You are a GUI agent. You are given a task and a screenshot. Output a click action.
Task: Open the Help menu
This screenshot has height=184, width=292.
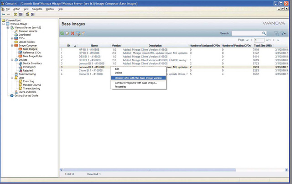pos(60,9)
